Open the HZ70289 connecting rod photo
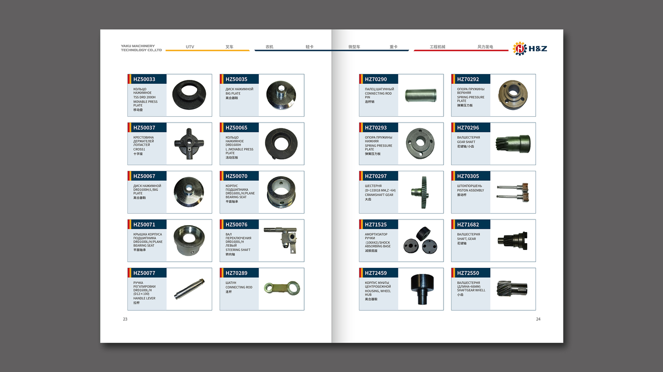Viewport: 663px width, 372px height. (282, 289)
